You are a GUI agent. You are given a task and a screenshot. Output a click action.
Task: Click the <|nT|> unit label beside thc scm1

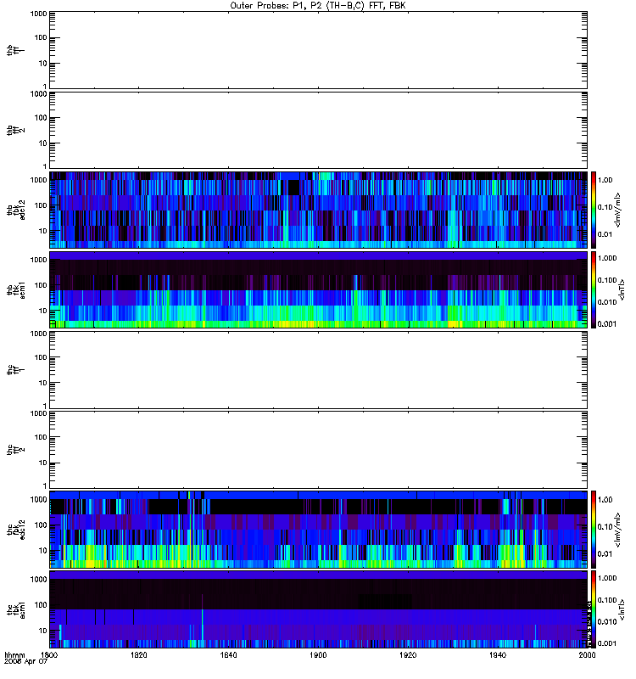coord(622,609)
